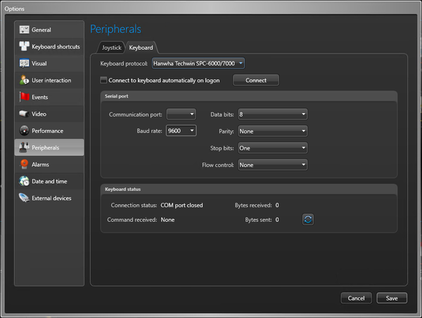This screenshot has width=422, height=318.
Task: Click the Keyboard shortcuts icon
Action: coord(24,46)
